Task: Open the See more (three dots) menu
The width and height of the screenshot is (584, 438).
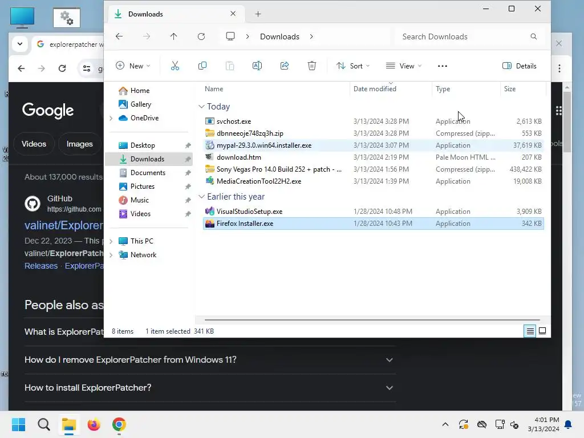Action: (443, 66)
